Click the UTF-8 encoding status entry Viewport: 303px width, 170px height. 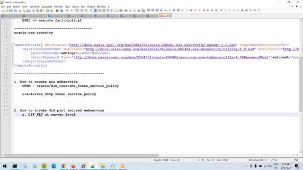pyautogui.click(x=274, y=160)
